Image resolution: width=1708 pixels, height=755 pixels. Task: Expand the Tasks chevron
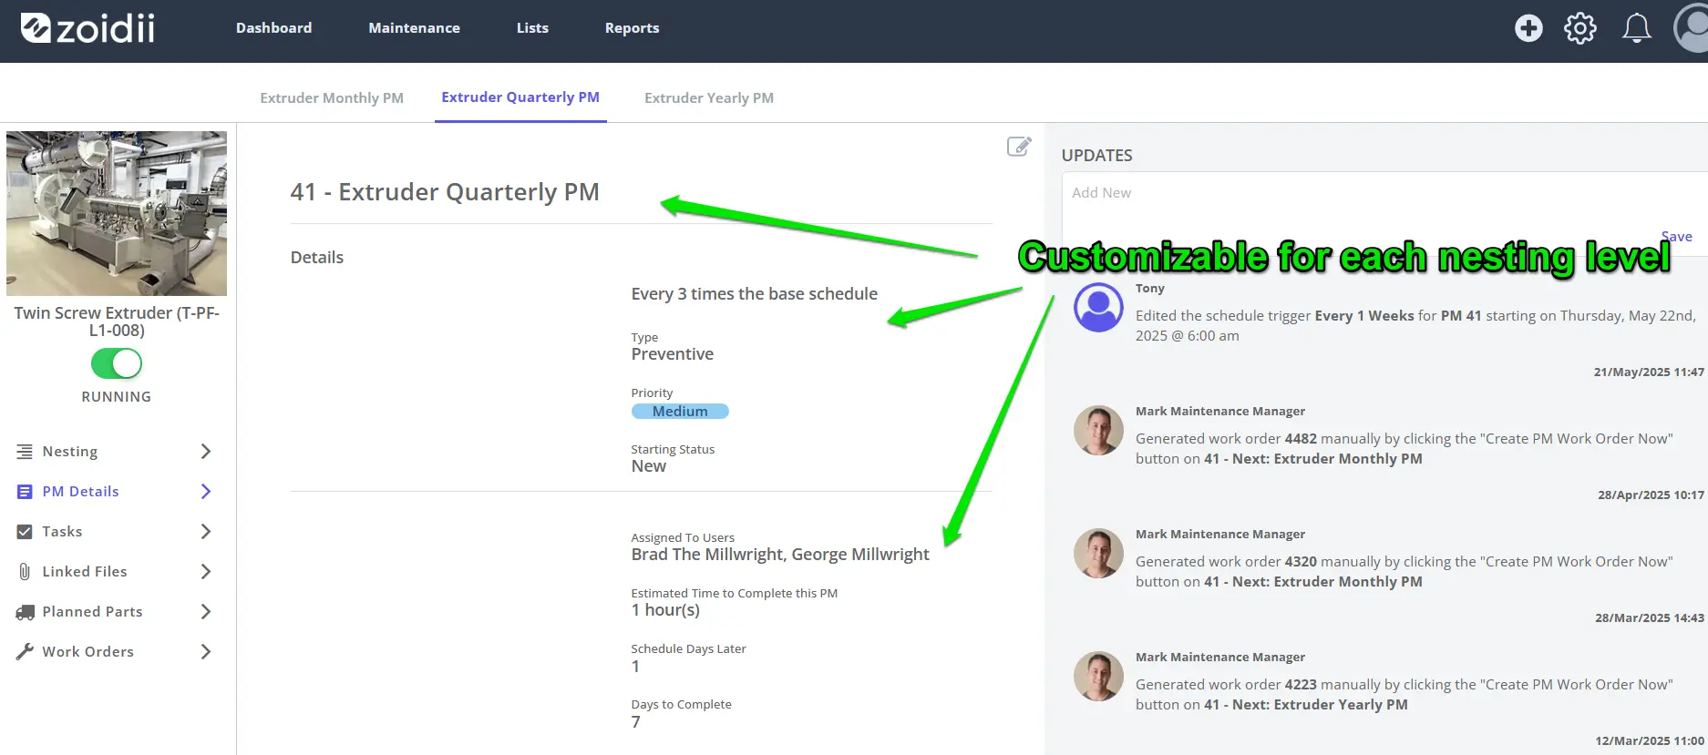(205, 532)
